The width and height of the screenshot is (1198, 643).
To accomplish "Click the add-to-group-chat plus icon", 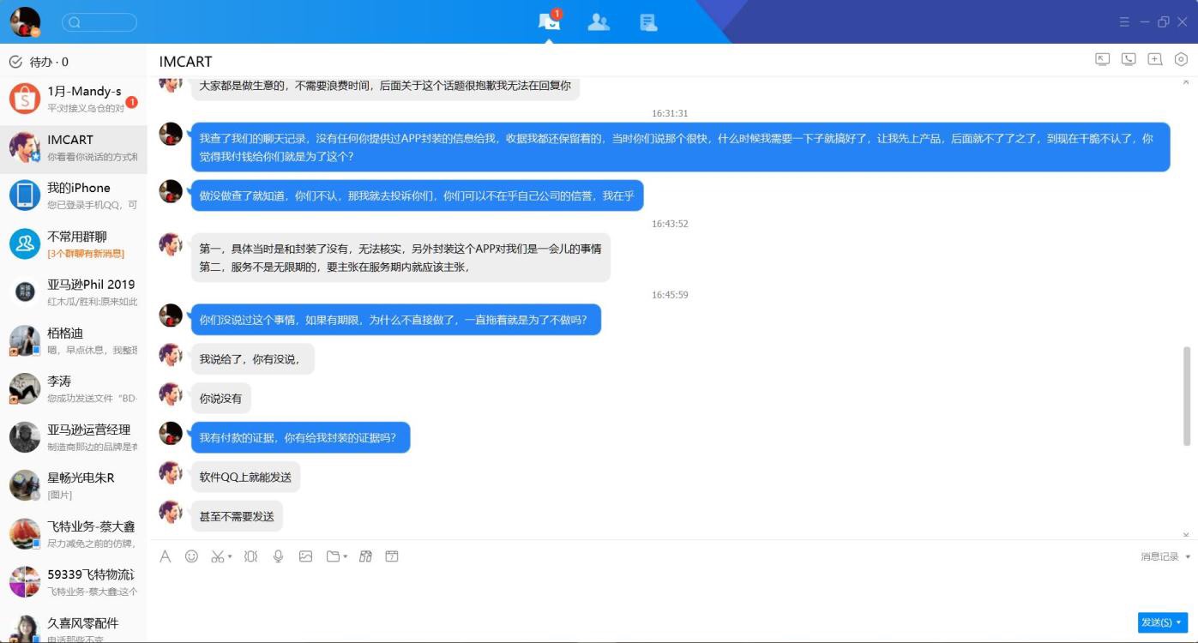I will 1155,59.
